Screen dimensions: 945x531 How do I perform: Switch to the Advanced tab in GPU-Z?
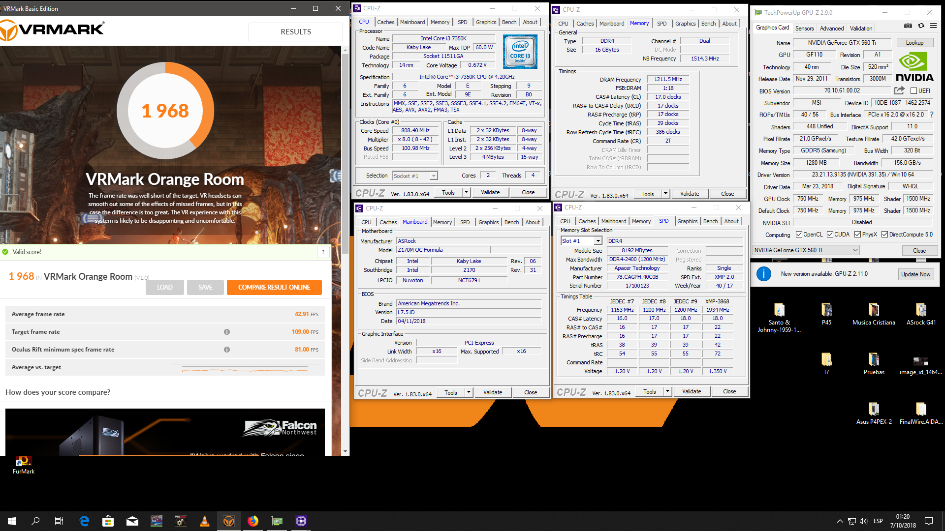click(x=832, y=29)
